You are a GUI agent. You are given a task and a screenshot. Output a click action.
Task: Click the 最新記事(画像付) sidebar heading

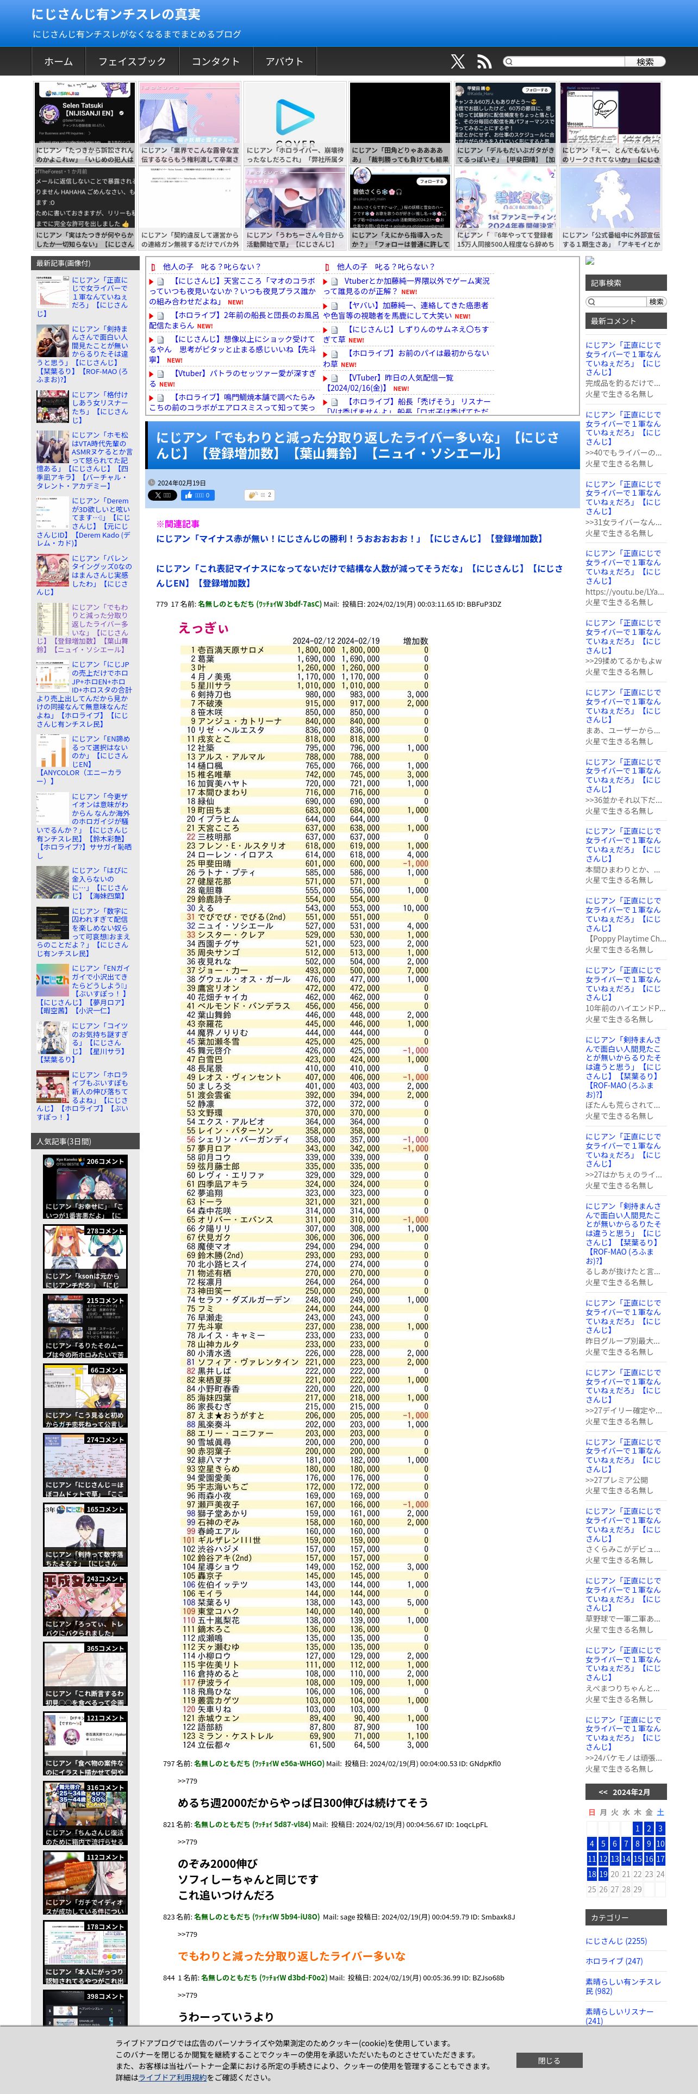(x=85, y=263)
